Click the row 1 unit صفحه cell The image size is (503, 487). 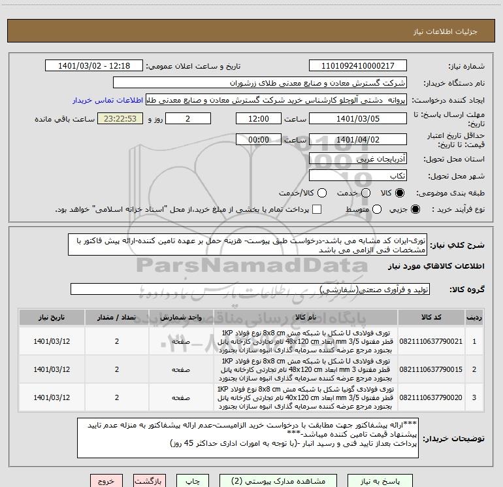click(x=181, y=341)
